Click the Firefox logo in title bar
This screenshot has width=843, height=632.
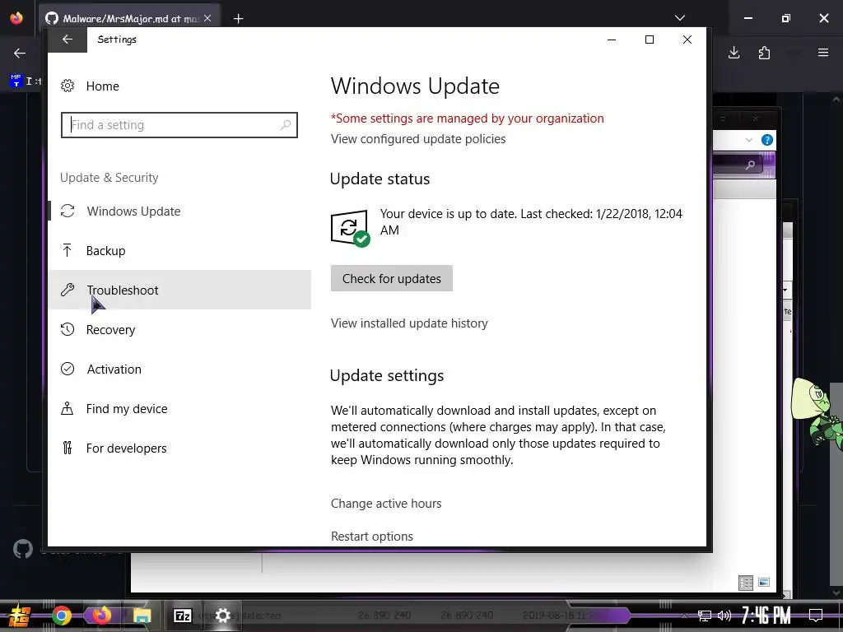click(x=16, y=18)
